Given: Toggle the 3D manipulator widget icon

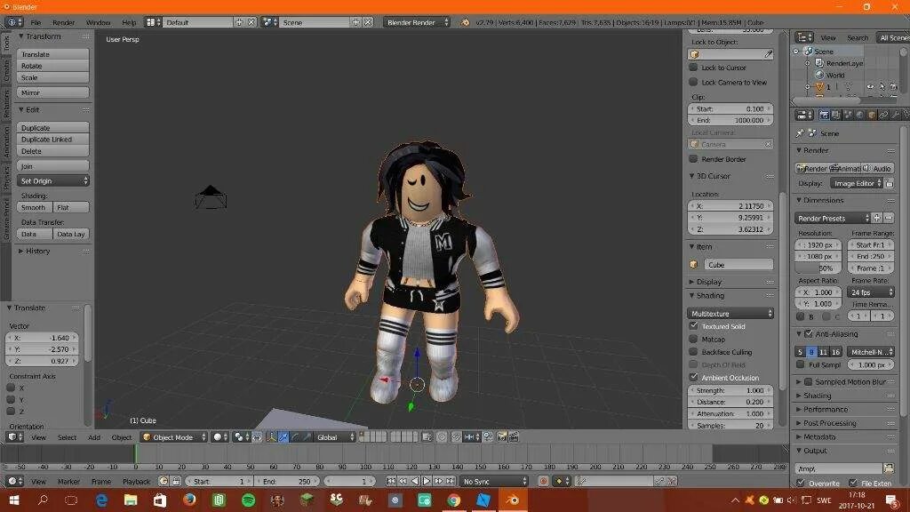Looking at the screenshot, I should pos(271,437).
